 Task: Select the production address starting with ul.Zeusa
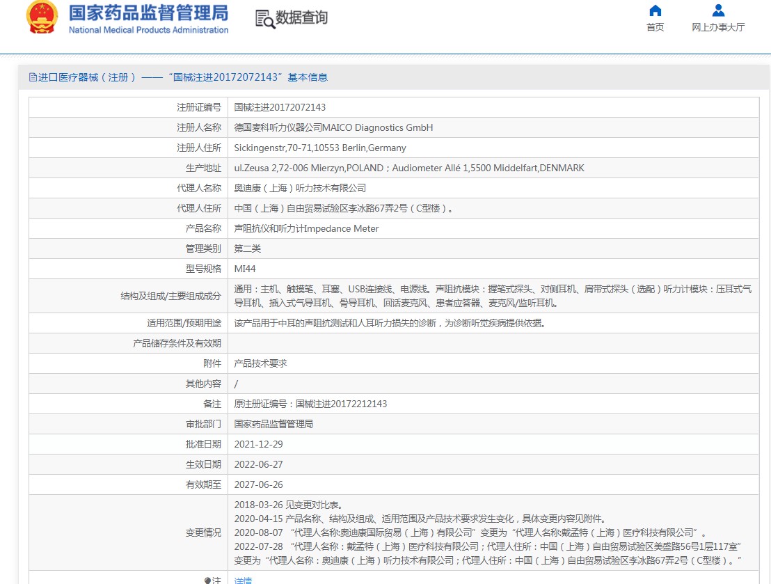[409, 168]
